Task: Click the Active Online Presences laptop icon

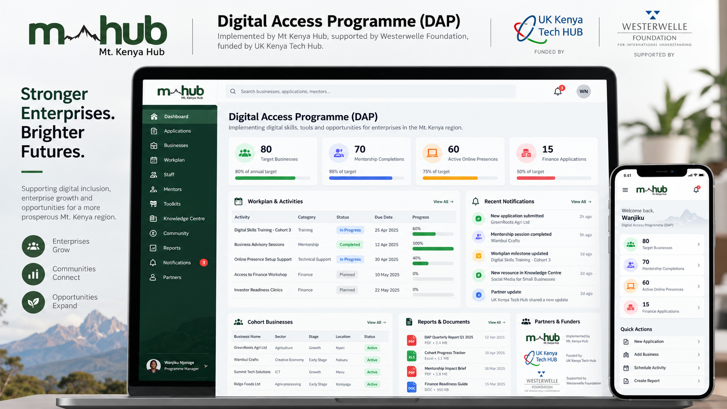Action: [432, 153]
